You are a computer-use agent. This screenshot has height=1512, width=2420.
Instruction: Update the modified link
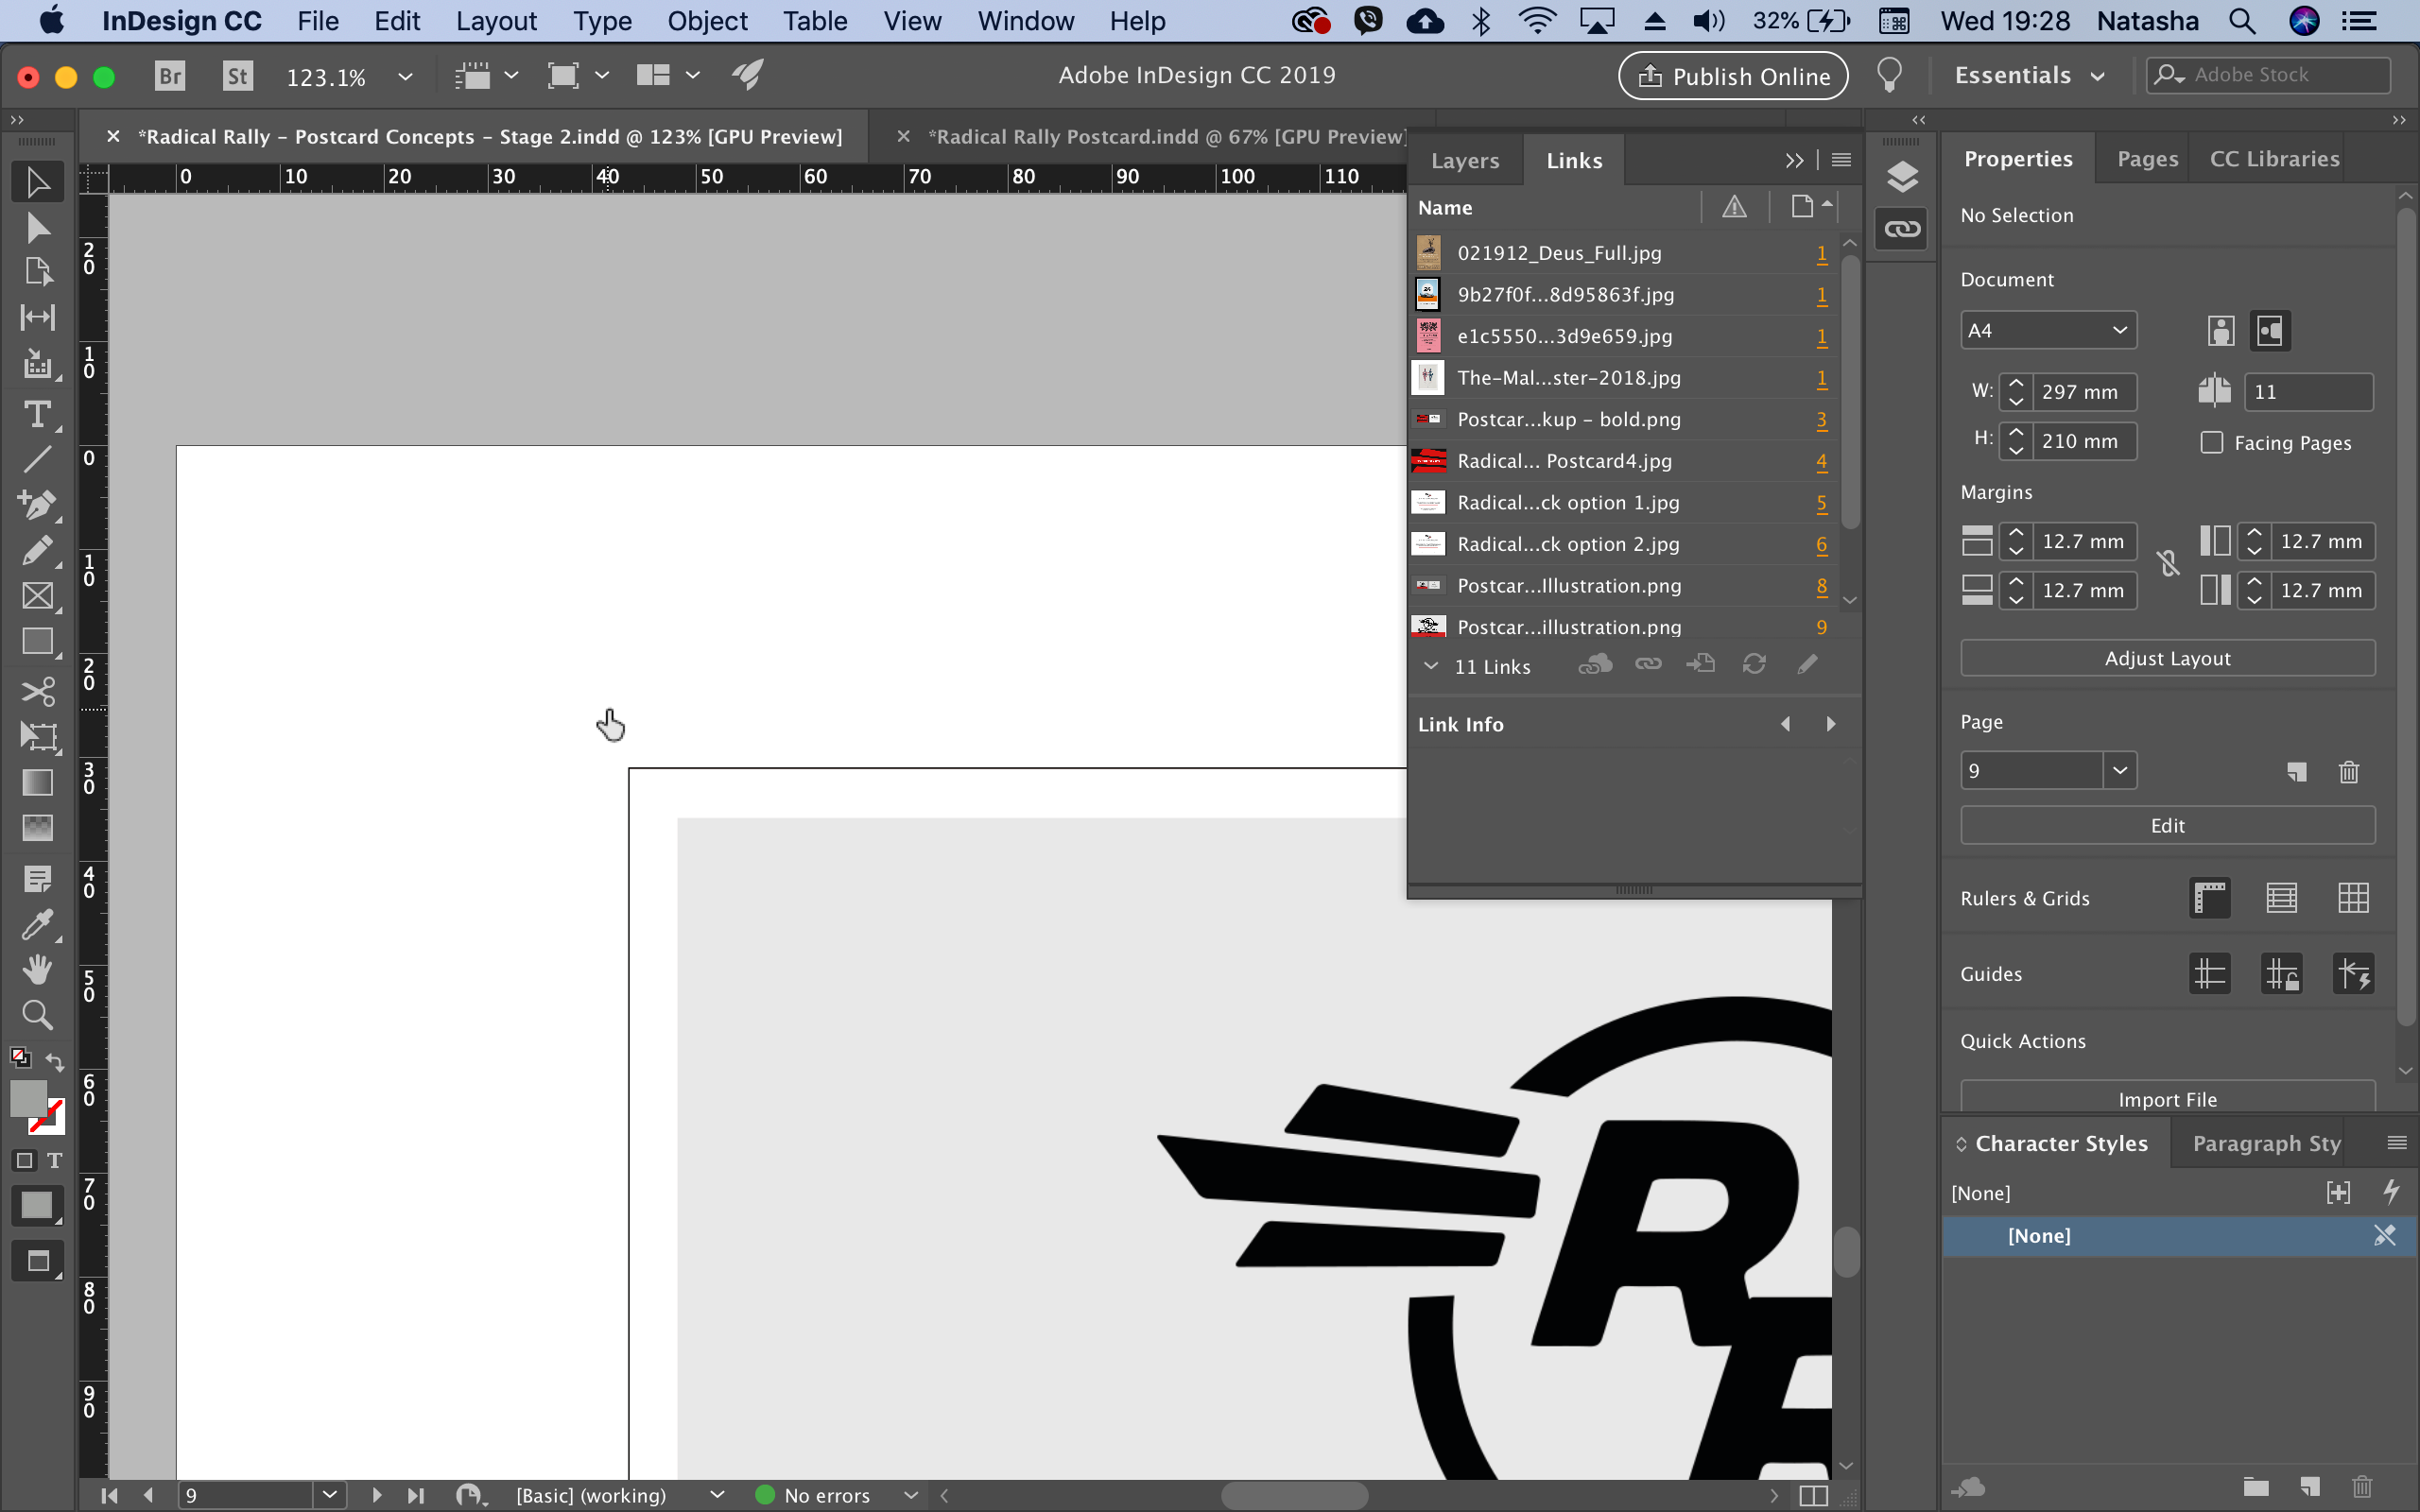click(1754, 664)
